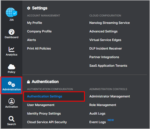Viewport: 150px width, 129px height.
Task: Open the Policy cloud icon
Action: point(11,67)
